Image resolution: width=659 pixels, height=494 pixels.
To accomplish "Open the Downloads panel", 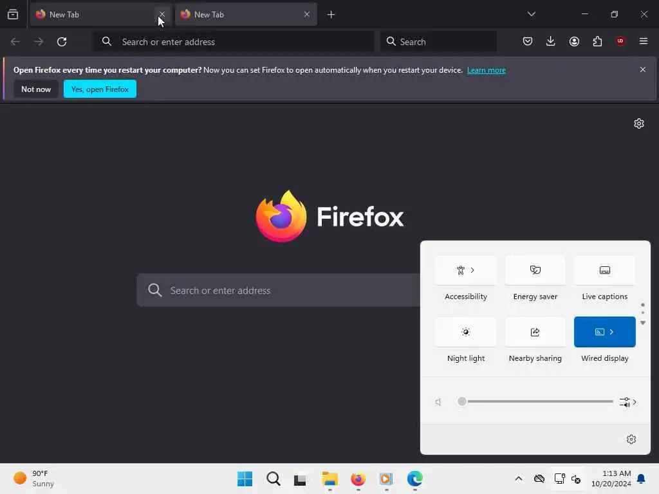I will pyautogui.click(x=551, y=41).
